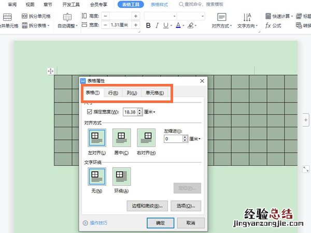Select left alignment (左对齐) table icon
The image size is (311, 233).
(x=97, y=138)
